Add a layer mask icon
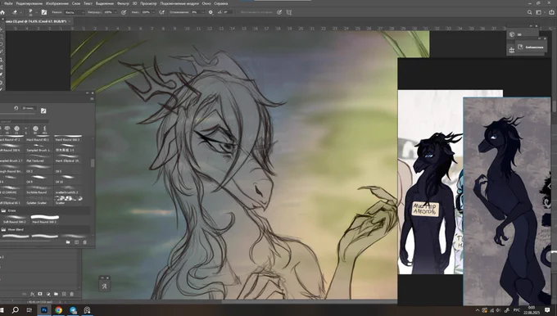557x316 pixels. (x=40, y=294)
